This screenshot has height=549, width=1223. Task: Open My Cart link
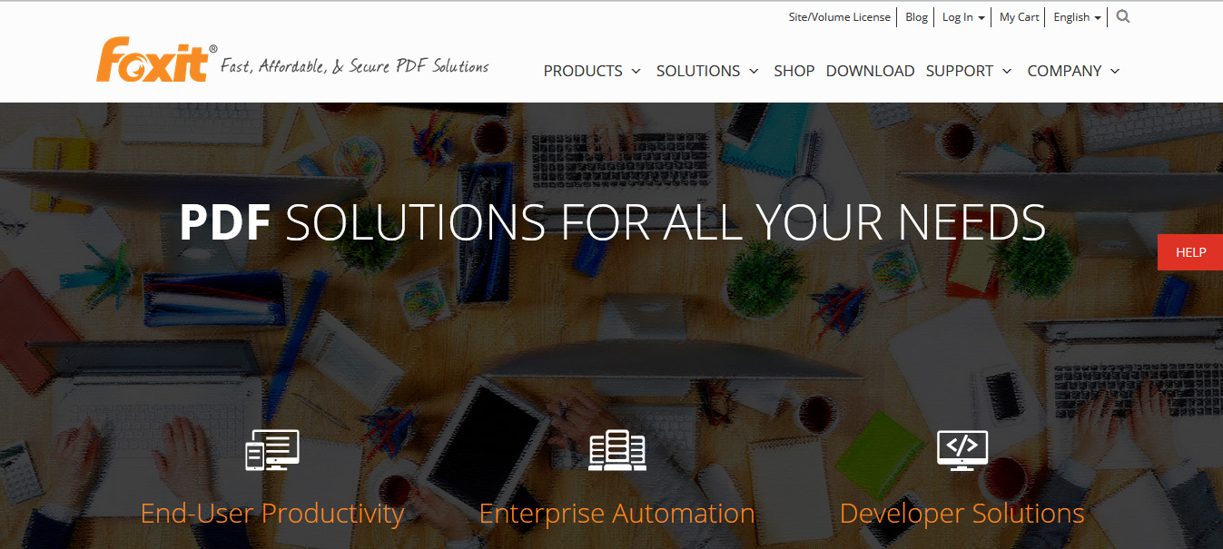click(x=1020, y=17)
